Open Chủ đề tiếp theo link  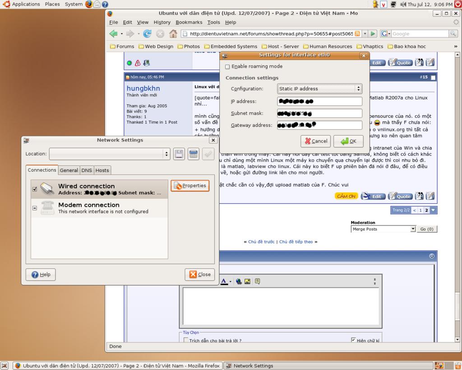(296, 242)
